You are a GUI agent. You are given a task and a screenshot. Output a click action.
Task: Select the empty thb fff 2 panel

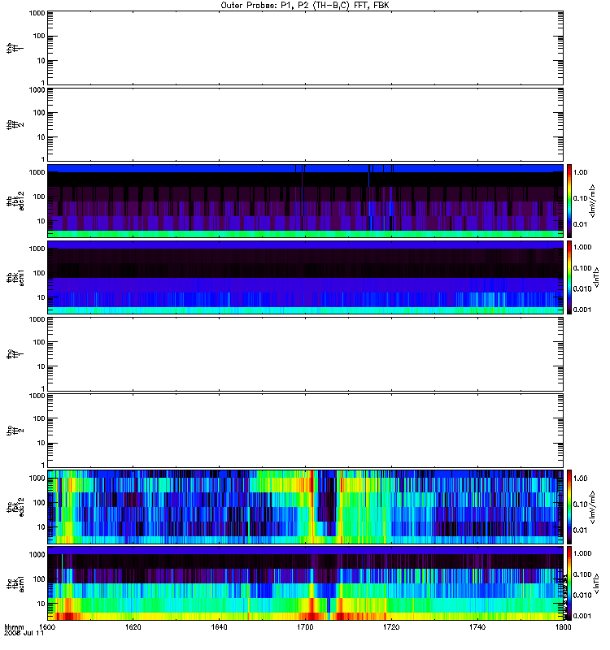(x=306, y=124)
